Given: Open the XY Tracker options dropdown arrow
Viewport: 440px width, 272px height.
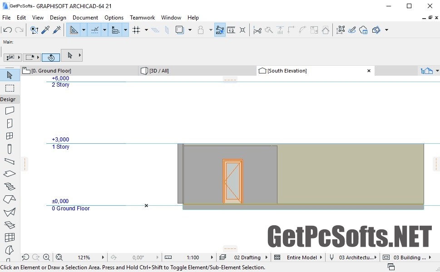Looking at the screenshot, I should point(125,29).
